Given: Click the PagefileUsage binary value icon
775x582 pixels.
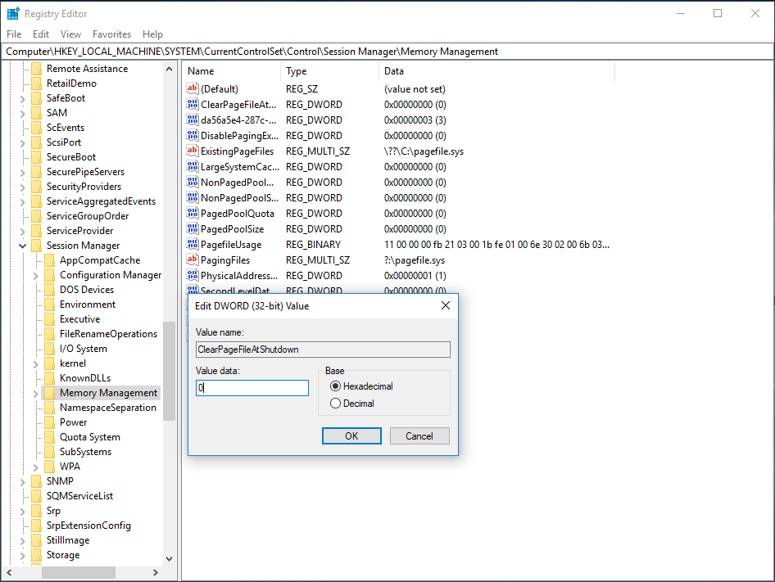Looking at the screenshot, I should (x=193, y=245).
